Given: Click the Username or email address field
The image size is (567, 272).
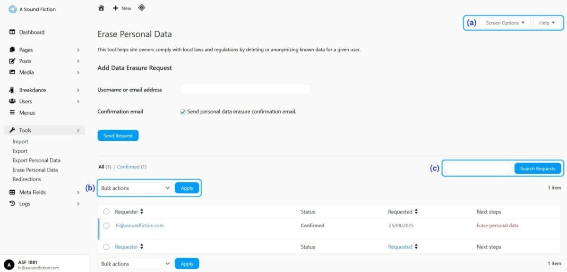Looking at the screenshot, I should [245, 90].
